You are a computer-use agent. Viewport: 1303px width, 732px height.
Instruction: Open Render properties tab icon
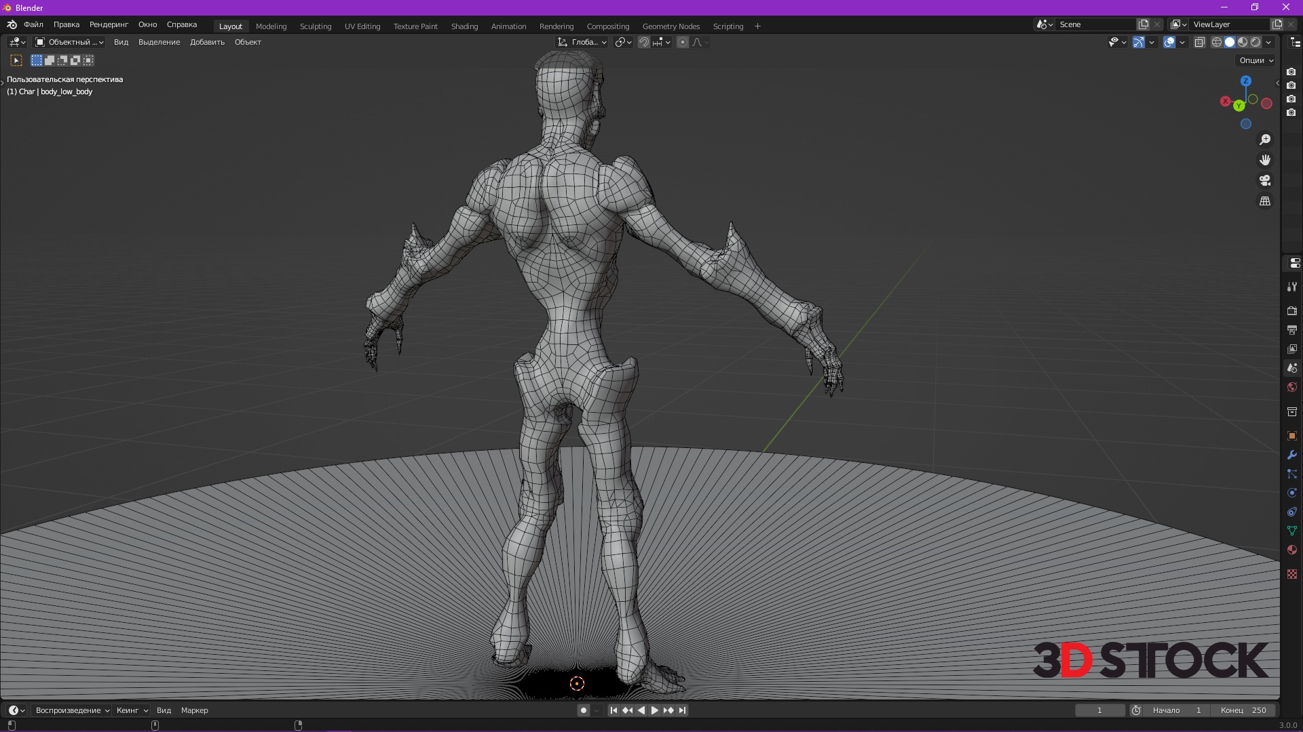[x=1292, y=311]
